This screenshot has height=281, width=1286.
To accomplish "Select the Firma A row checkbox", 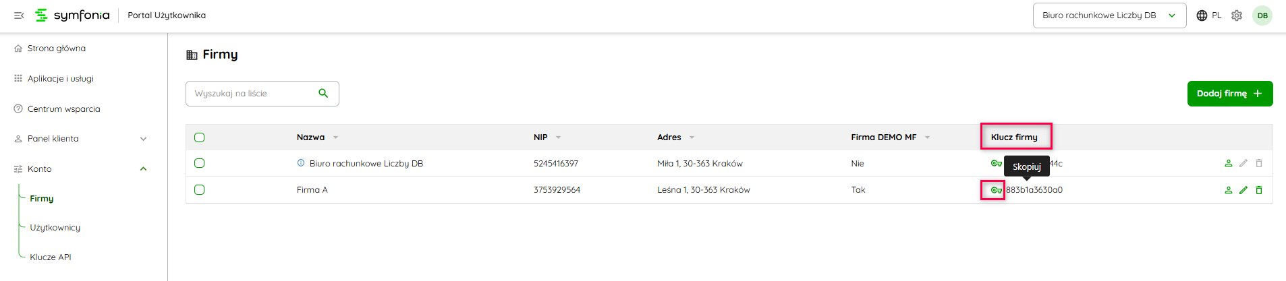I will coord(199,190).
